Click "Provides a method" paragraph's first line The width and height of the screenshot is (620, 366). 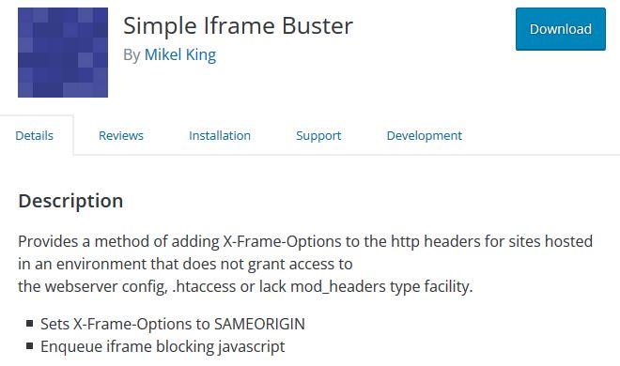click(305, 241)
